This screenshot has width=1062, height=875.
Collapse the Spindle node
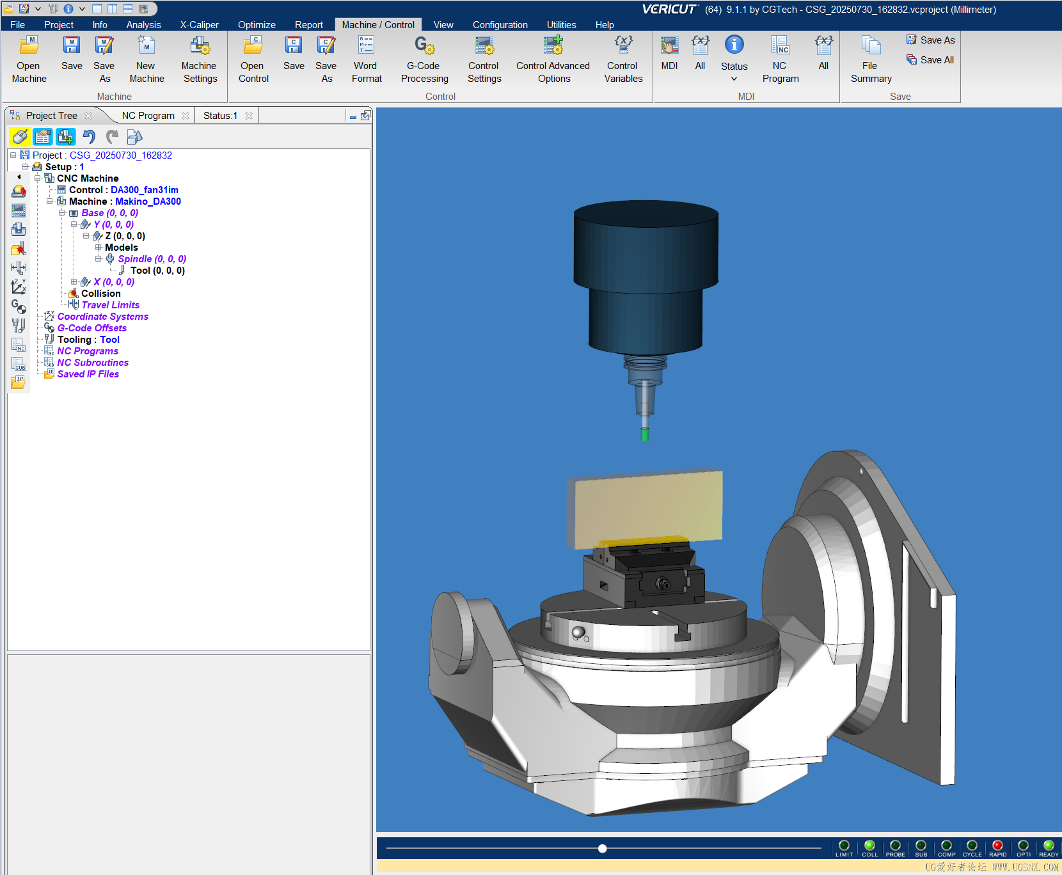(x=99, y=259)
